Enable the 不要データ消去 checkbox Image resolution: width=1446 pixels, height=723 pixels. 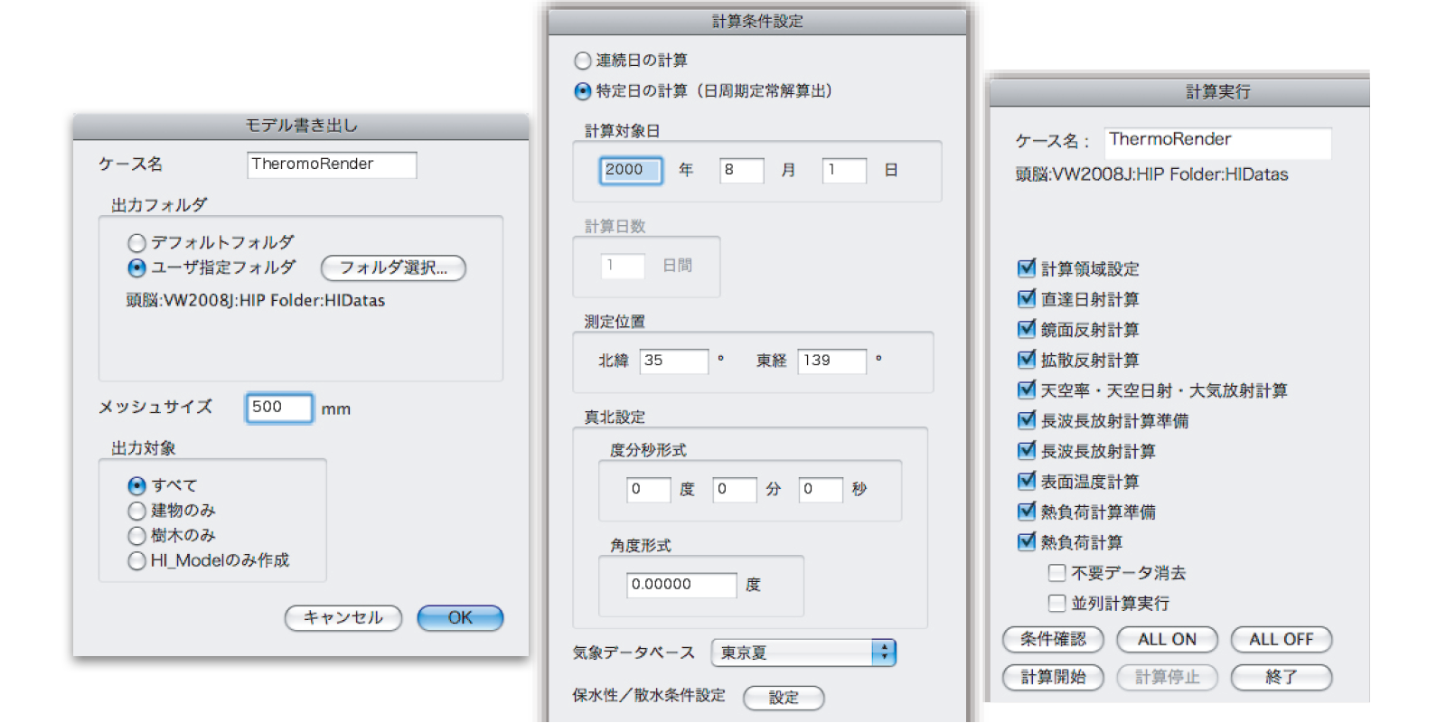(1056, 573)
